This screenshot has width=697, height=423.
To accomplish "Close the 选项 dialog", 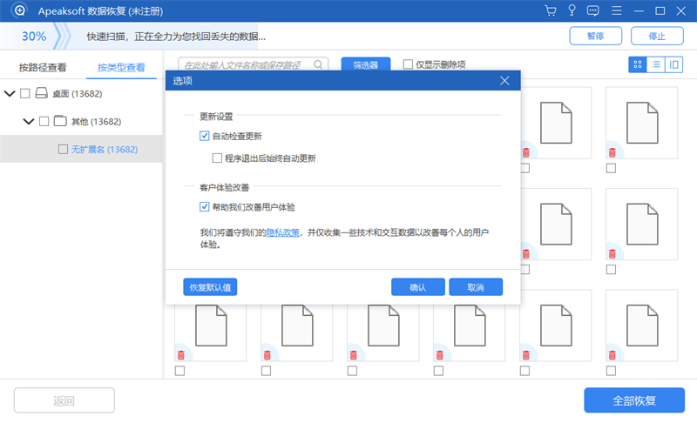I will pyautogui.click(x=504, y=81).
